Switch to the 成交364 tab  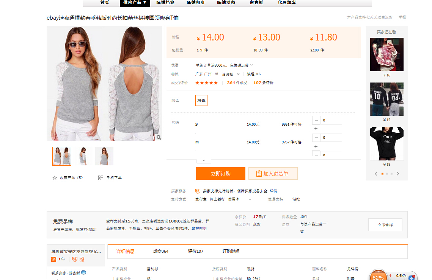pos(161,251)
